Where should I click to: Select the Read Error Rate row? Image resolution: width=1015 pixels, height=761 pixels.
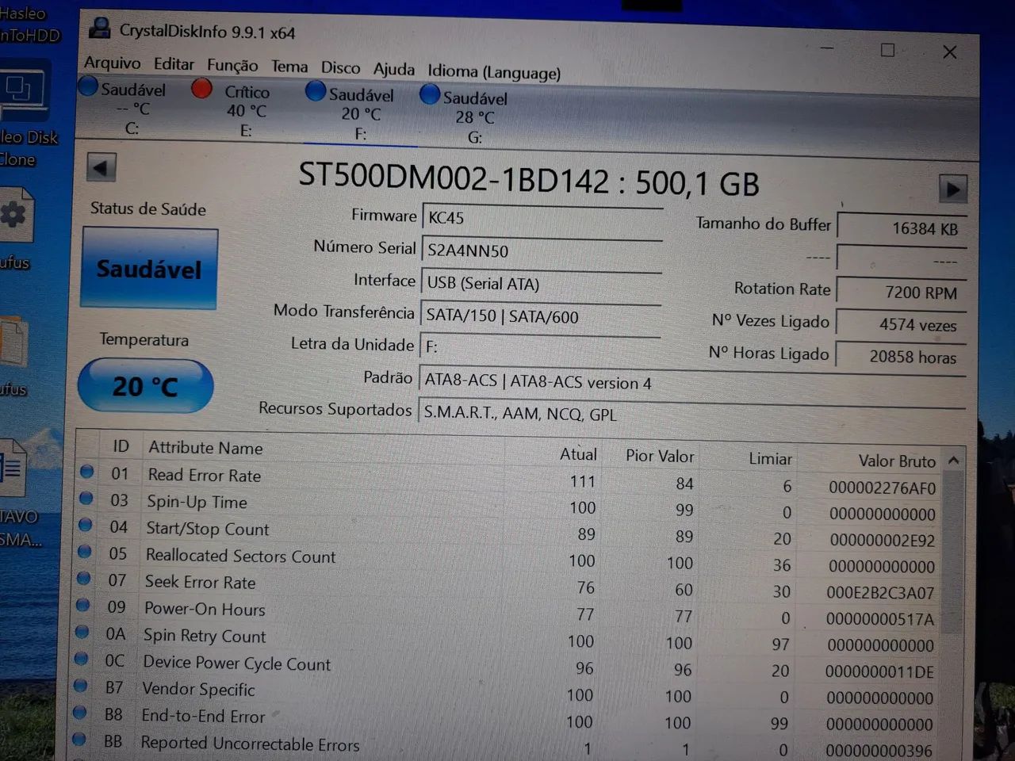[x=507, y=480]
